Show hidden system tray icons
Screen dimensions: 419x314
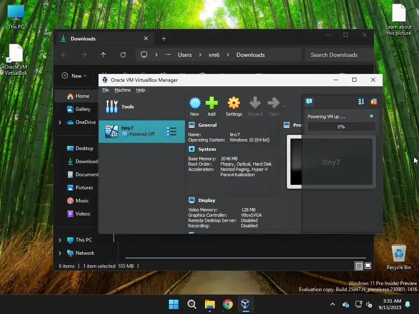click(x=333, y=304)
